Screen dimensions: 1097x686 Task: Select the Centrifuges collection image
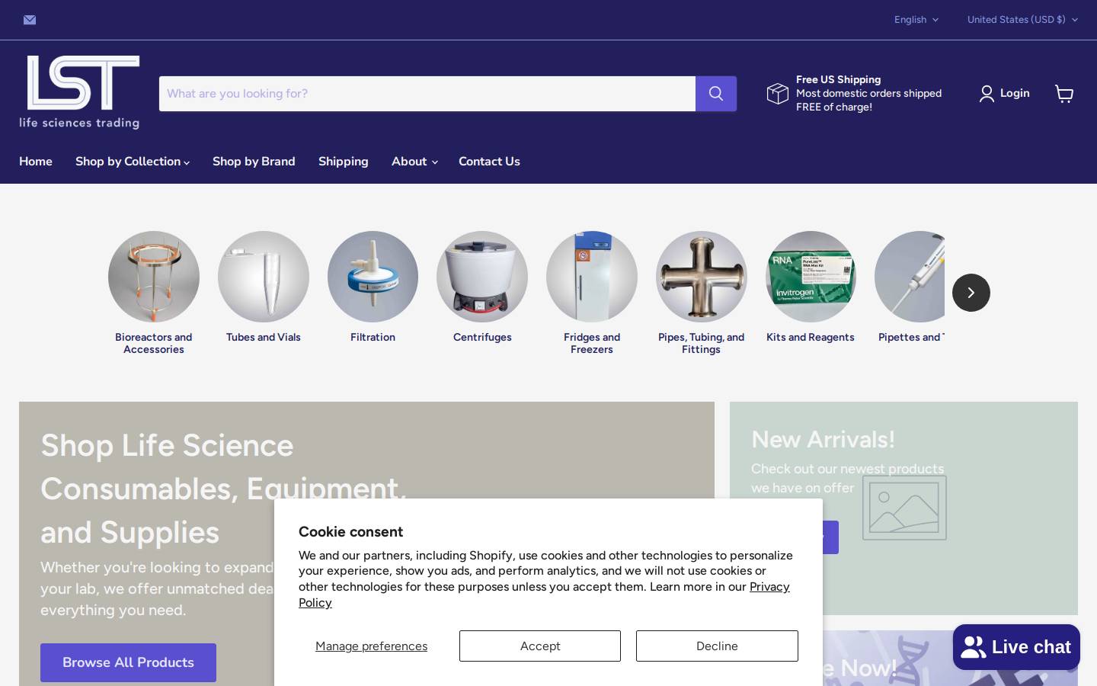482,277
